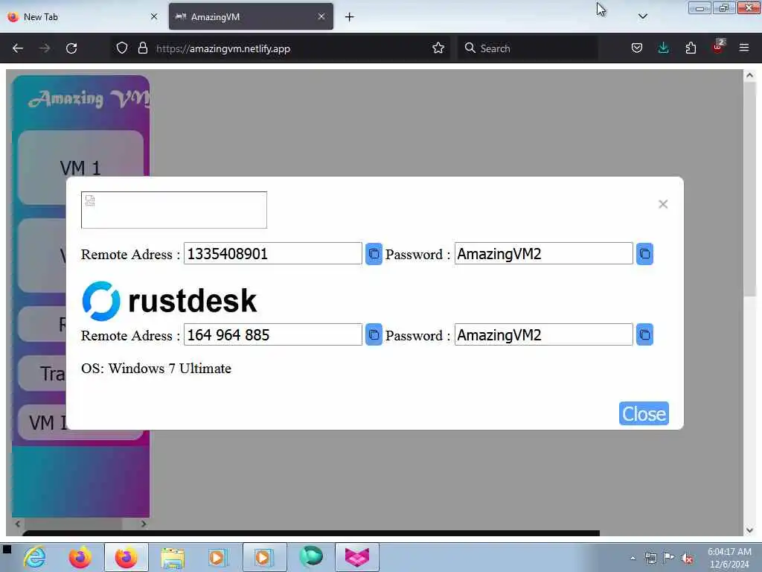Image resolution: width=762 pixels, height=572 pixels.
Task: Copy RustDesk remote address 164 964 885
Action: coord(374,334)
